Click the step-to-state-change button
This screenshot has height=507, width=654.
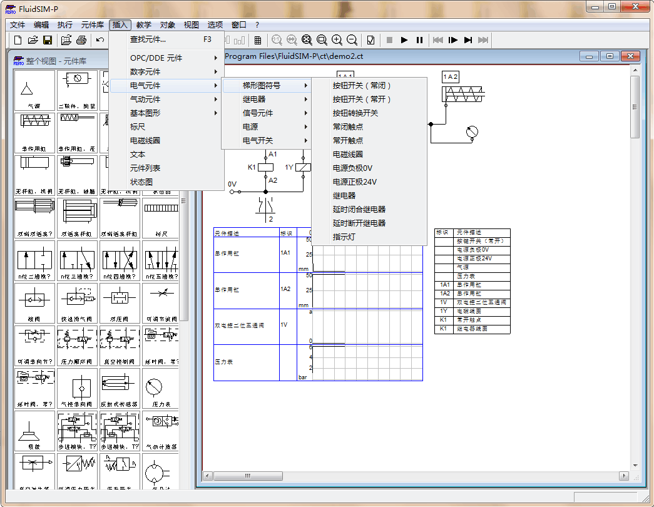[468, 40]
